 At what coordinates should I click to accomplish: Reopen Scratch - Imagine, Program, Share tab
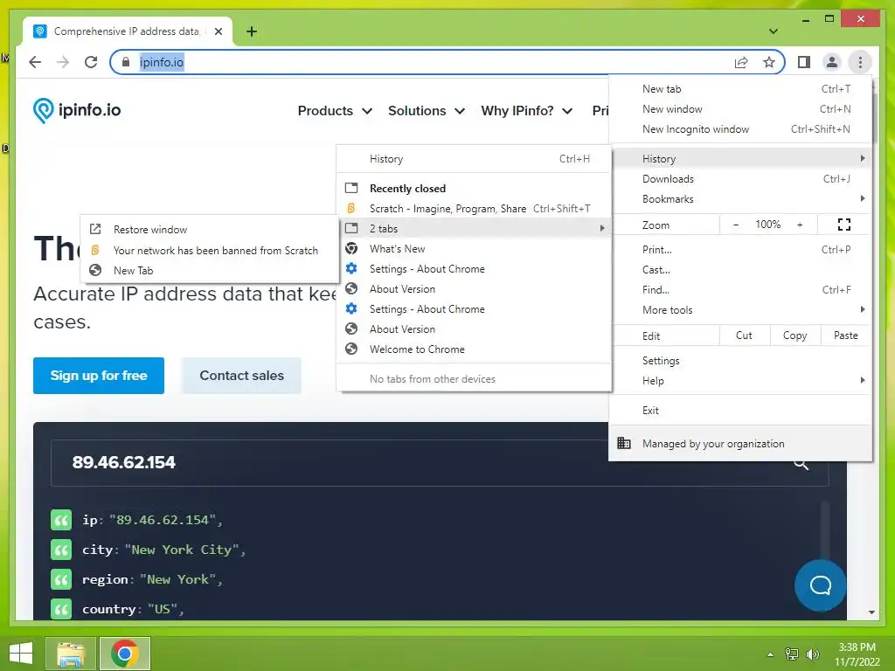474,208
